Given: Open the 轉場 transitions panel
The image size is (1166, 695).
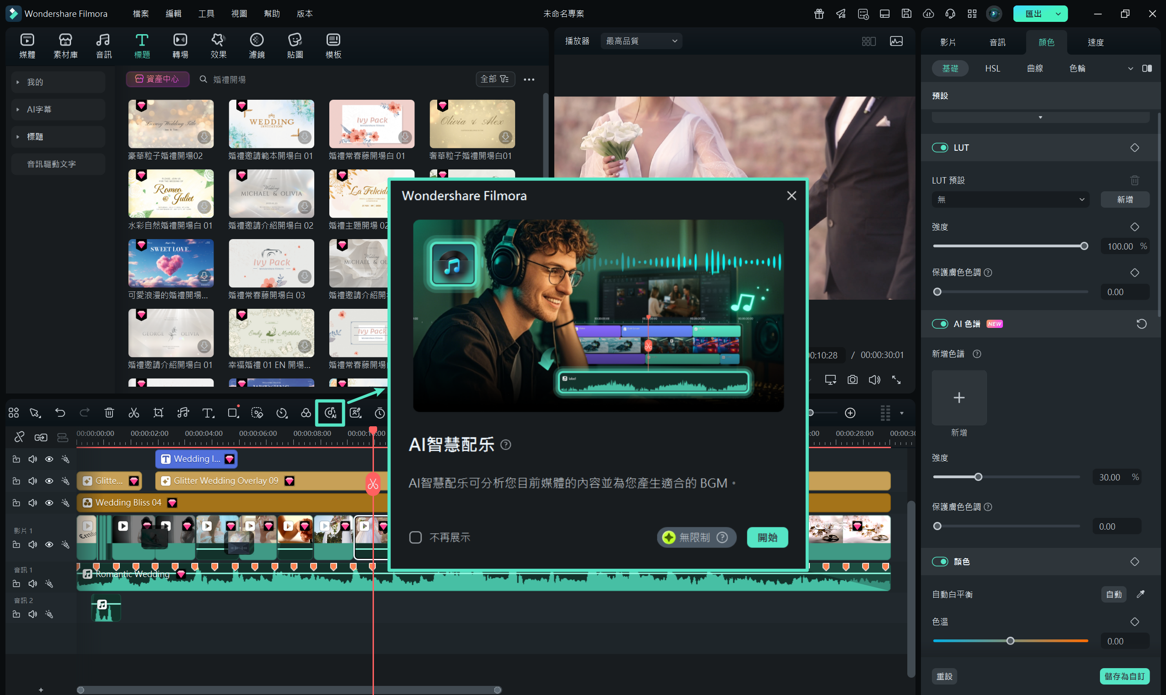Looking at the screenshot, I should [180, 46].
